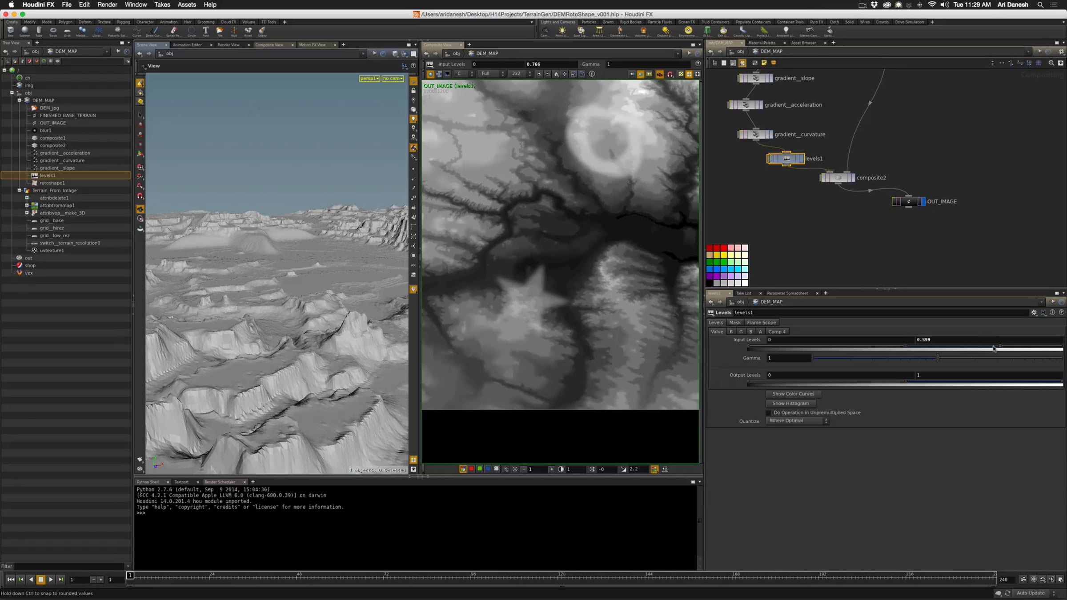Switch to the Material Palette tab
The height and width of the screenshot is (600, 1067).
coord(762,43)
